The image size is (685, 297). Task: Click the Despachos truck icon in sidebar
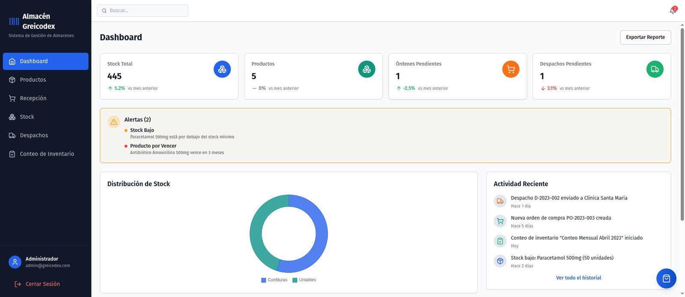[12, 135]
